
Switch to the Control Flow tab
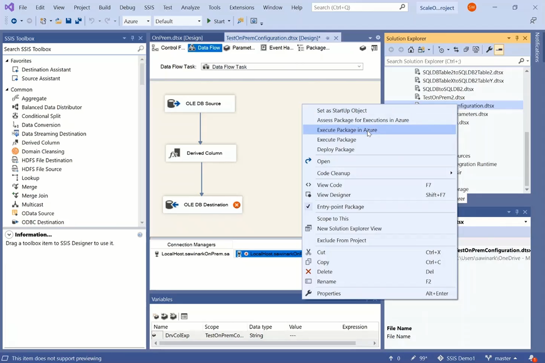(168, 48)
